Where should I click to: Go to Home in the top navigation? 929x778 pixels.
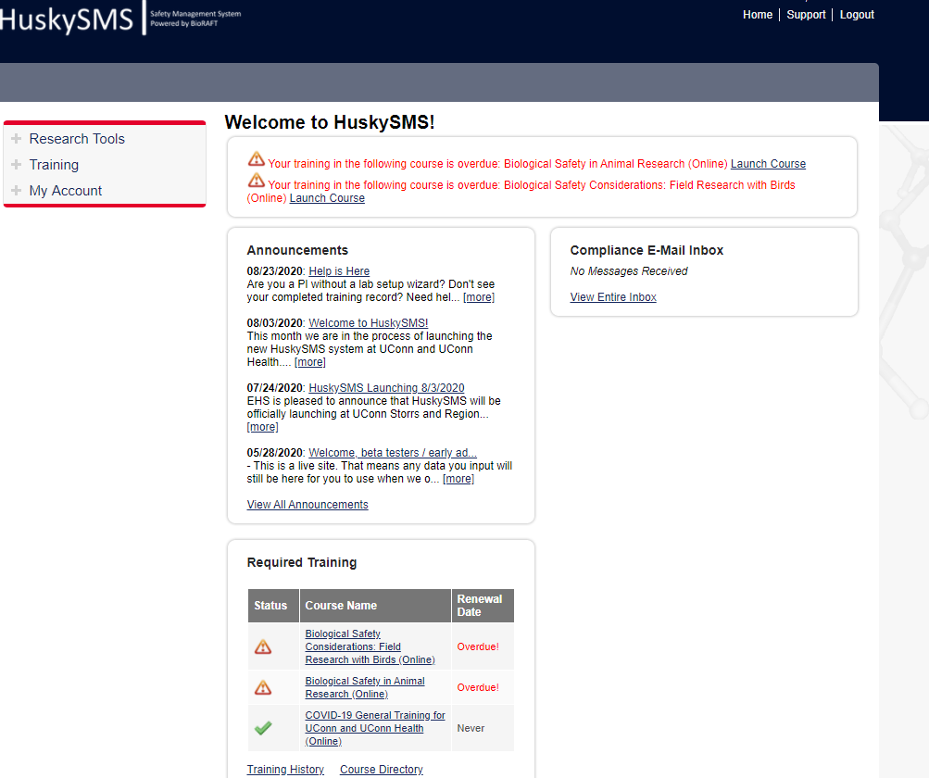click(758, 15)
